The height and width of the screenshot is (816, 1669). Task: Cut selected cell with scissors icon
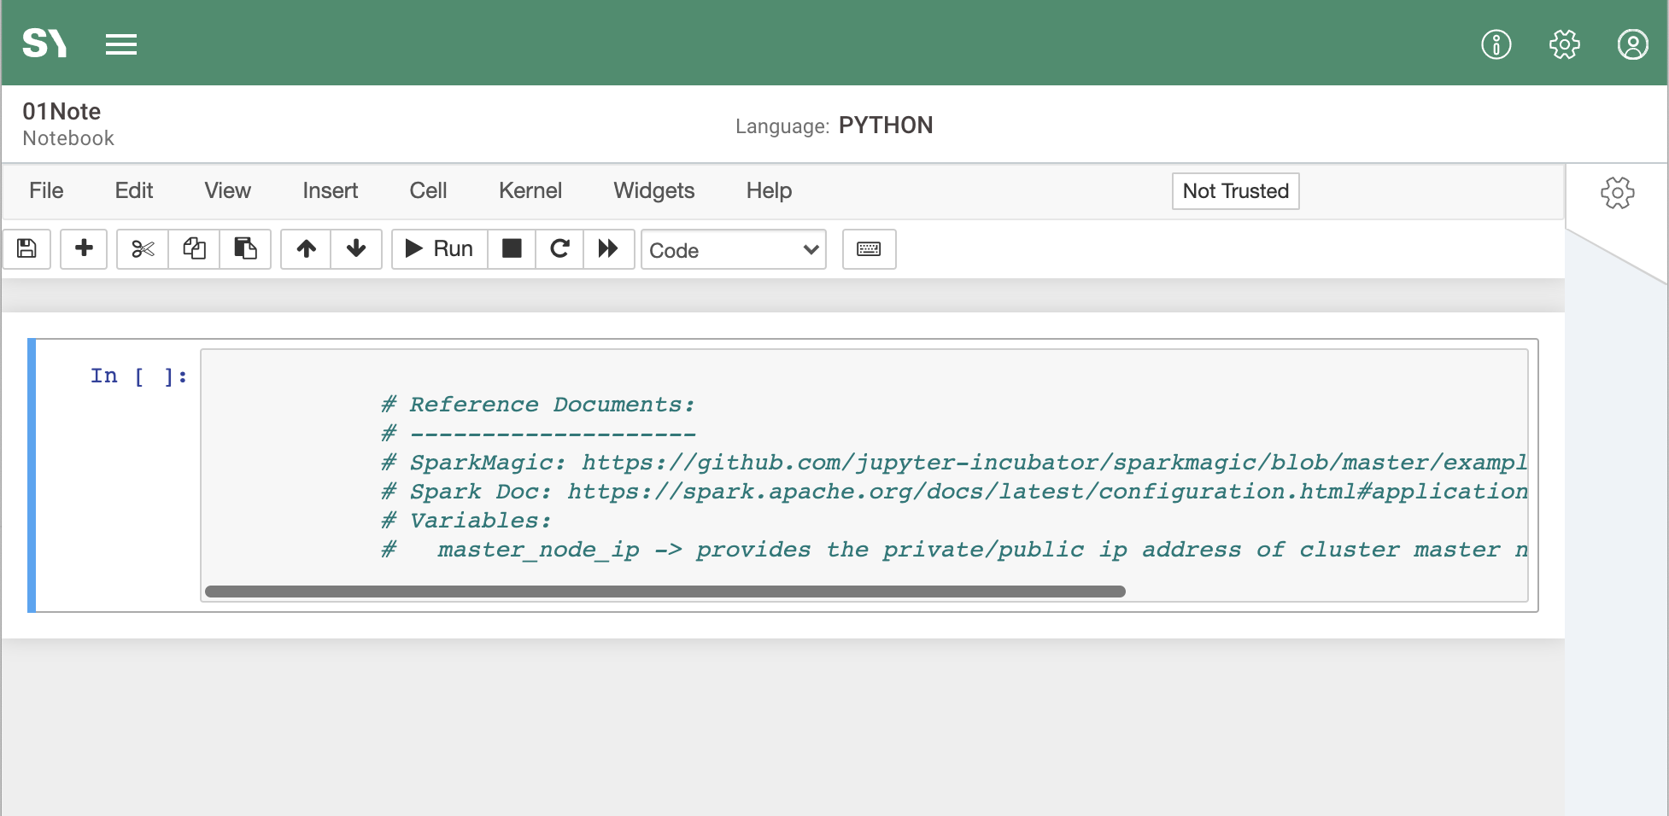[143, 248]
